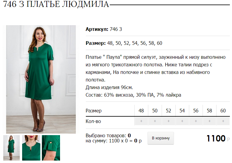Click the size 54 column header

click(182, 111)
